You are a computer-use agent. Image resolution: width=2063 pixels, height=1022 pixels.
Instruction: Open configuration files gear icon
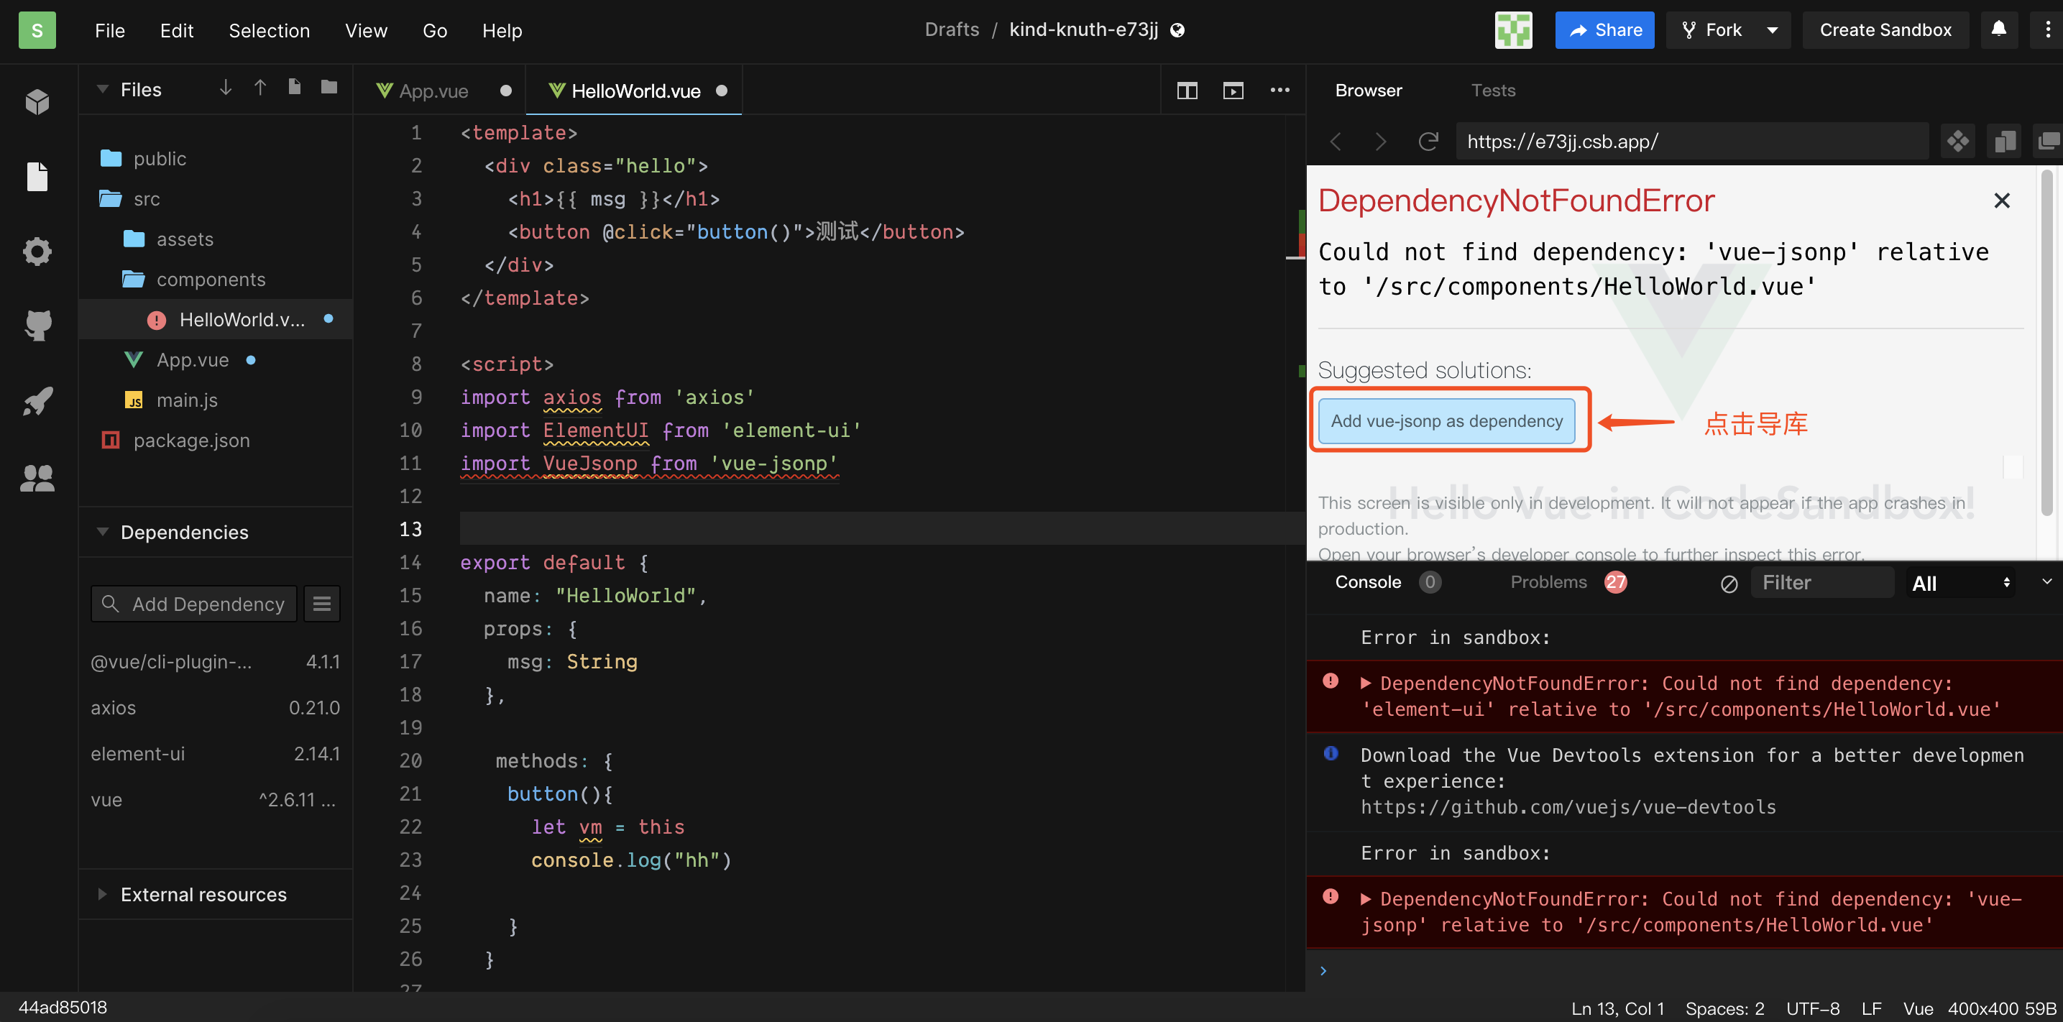pos(37,252)
